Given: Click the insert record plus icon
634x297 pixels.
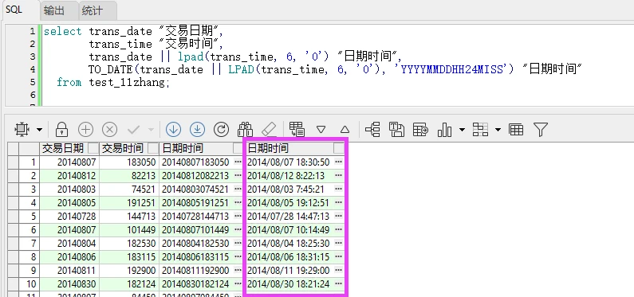Looking at the screenshot, I should click(x=85, y=130).
